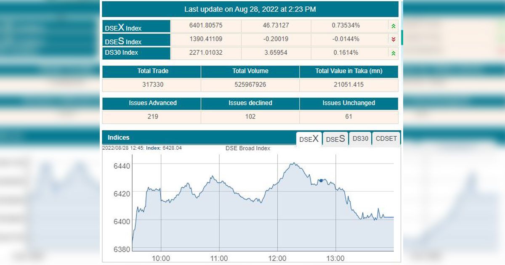Click the Total Volume header

click(250, 71)
